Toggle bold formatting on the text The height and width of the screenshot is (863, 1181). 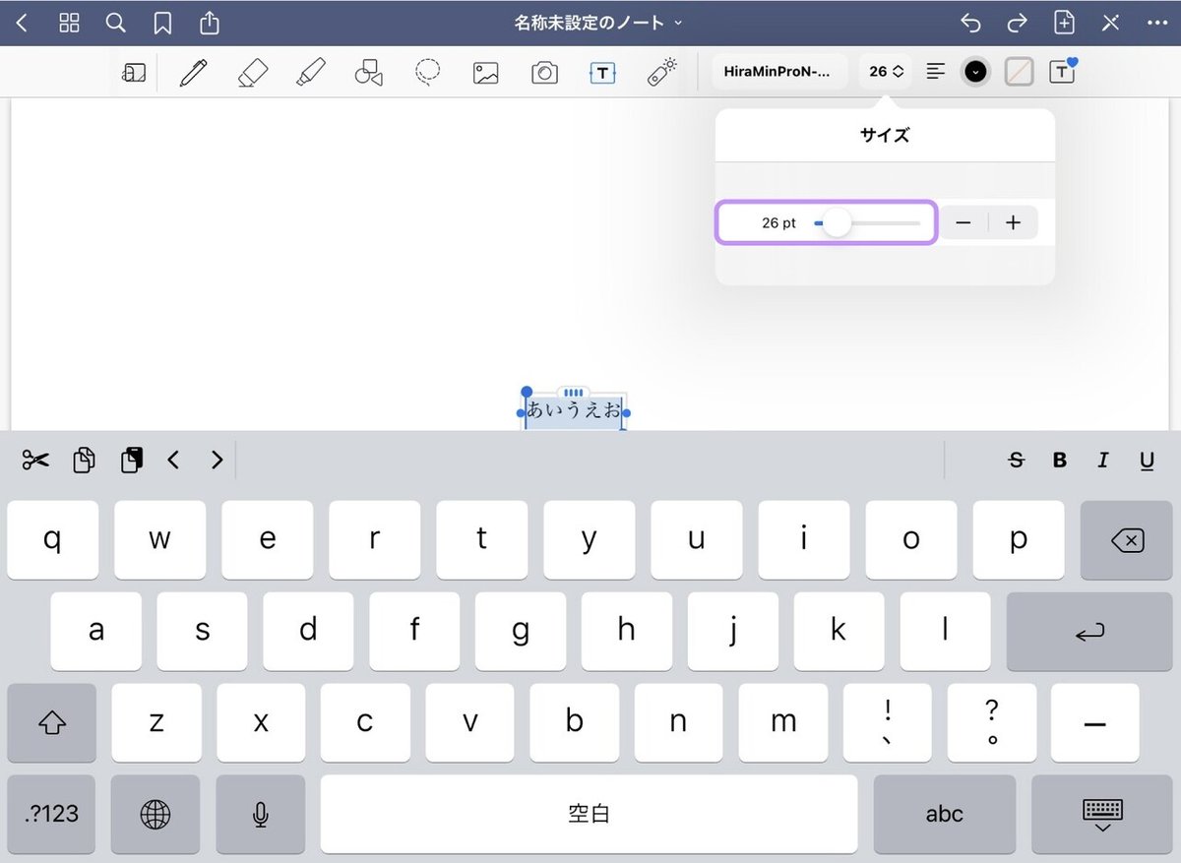1059,460
